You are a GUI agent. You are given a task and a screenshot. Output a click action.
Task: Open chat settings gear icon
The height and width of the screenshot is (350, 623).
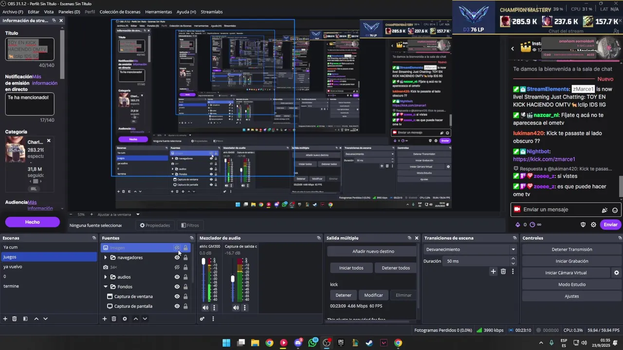click(593, 225)
